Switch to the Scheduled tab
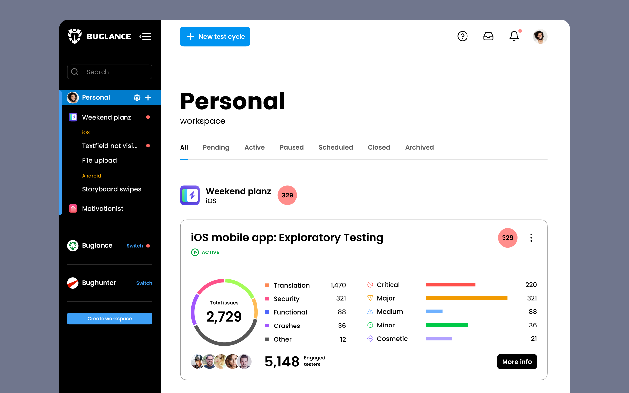 click(336, 147)
